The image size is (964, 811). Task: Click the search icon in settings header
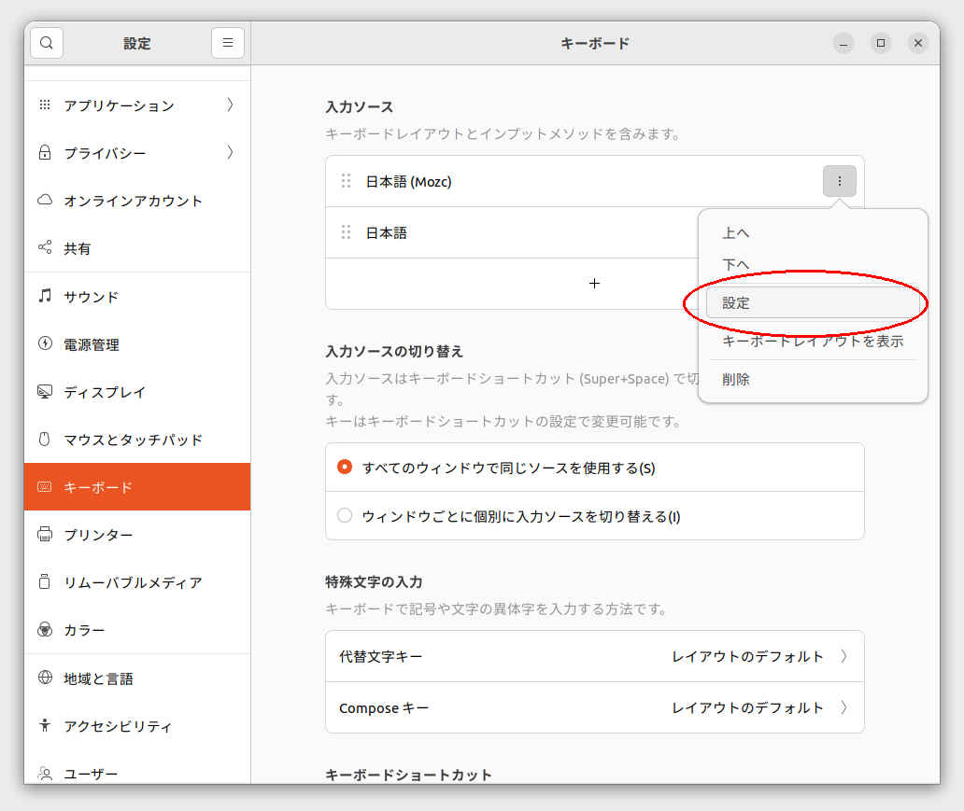point(47,43)
